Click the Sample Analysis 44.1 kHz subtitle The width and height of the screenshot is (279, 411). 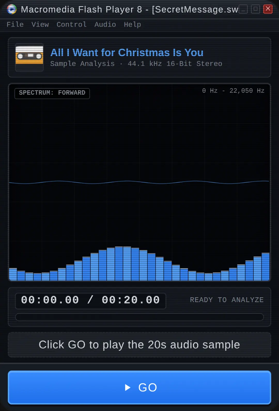(x=136, y=64)
